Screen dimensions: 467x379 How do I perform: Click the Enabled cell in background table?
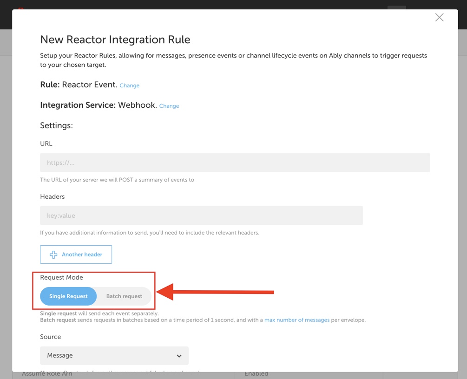coord(257,374)
